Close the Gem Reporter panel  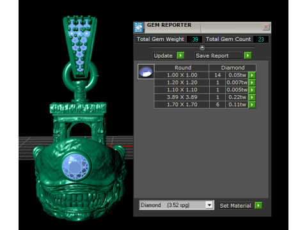coord(266,27)
